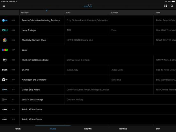Select the CW channel logo
The width and height of the screenshot is (176, 132).
coord(5,30)
